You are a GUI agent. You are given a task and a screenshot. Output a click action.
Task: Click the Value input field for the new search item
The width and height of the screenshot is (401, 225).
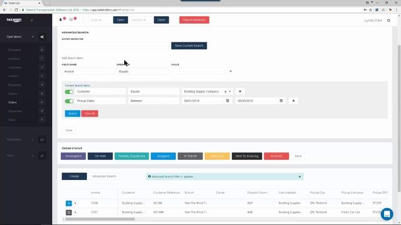pyautogui.click(x=198, y=71)
